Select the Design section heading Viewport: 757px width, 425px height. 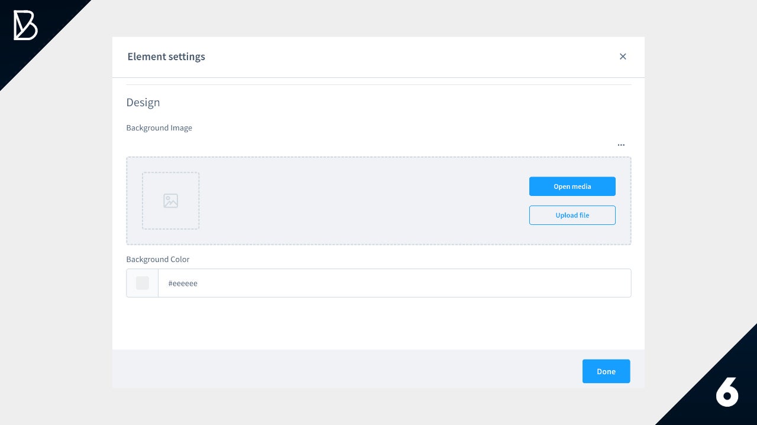click(143, 103)
